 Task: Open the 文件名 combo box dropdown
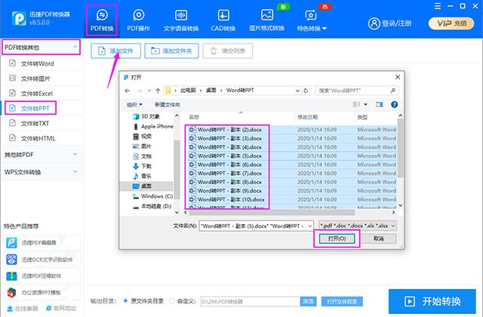coord(310,226)
